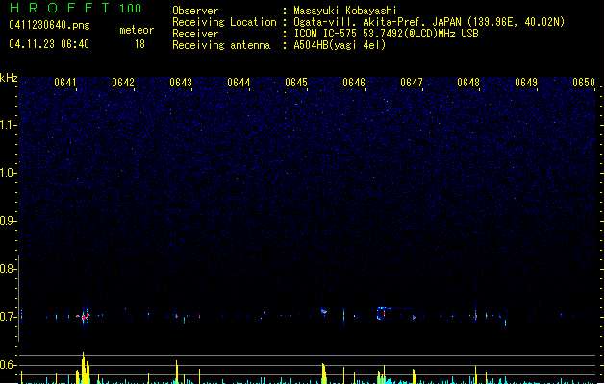
Task: Click the 0643 time marker
Action: point(181,83)
